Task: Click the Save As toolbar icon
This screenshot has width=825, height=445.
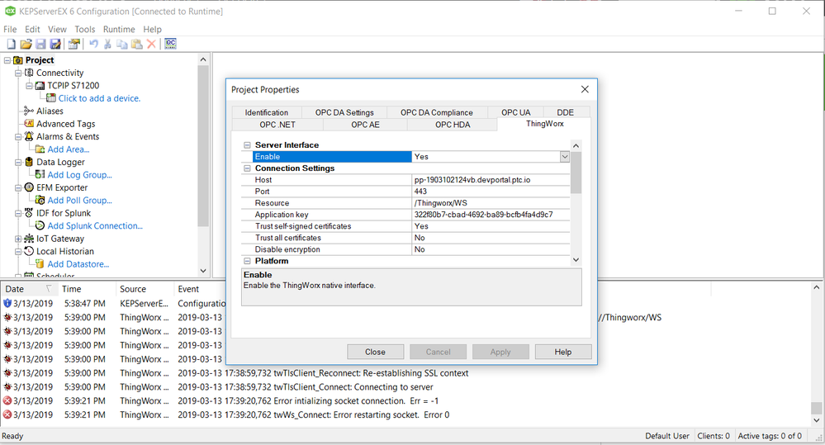Action: tap(55, 44)
